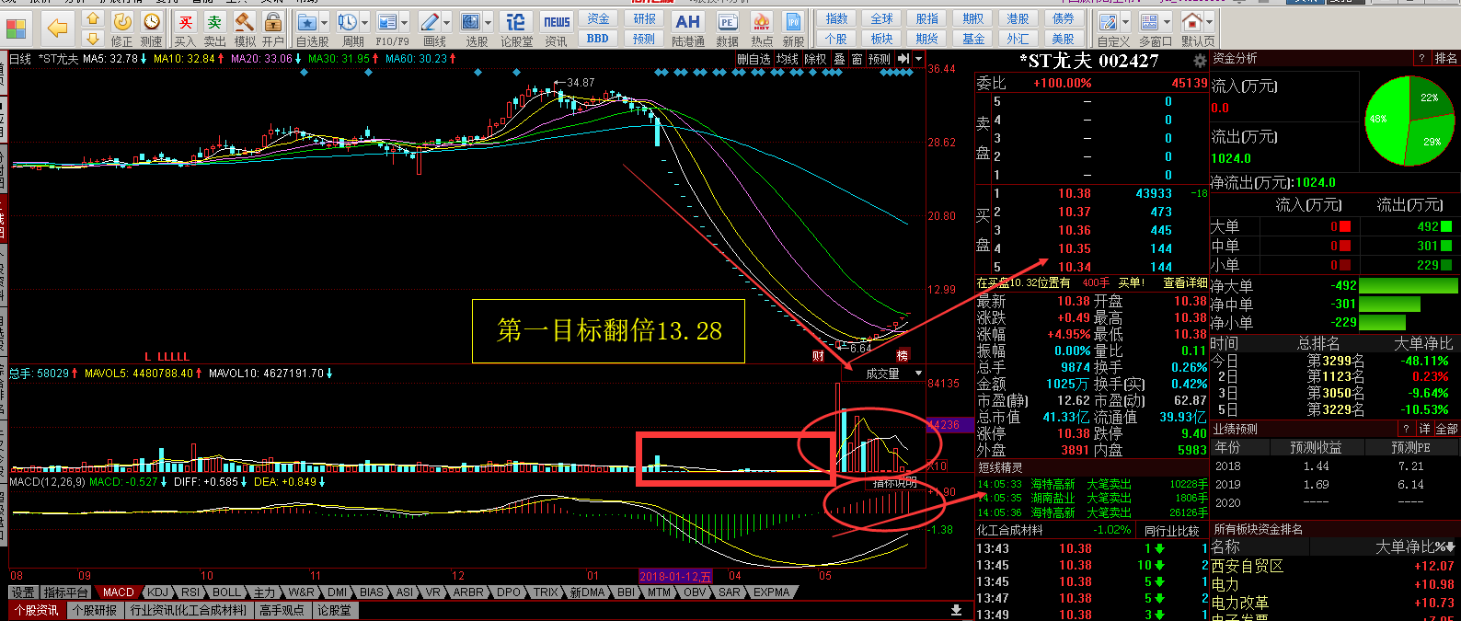Open the 选股 stock screener icon
This screenshot has width=1461, height=621.
(x=471, y=22)
